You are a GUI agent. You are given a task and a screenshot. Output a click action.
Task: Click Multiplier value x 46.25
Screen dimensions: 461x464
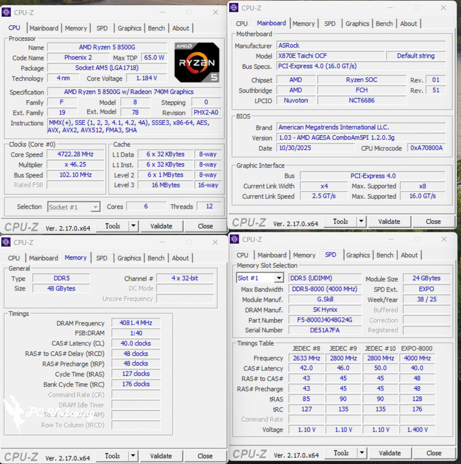(x=76, y=165)
